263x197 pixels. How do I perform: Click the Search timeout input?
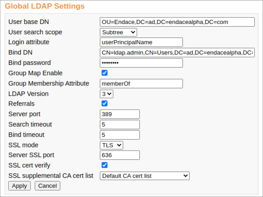120,125
